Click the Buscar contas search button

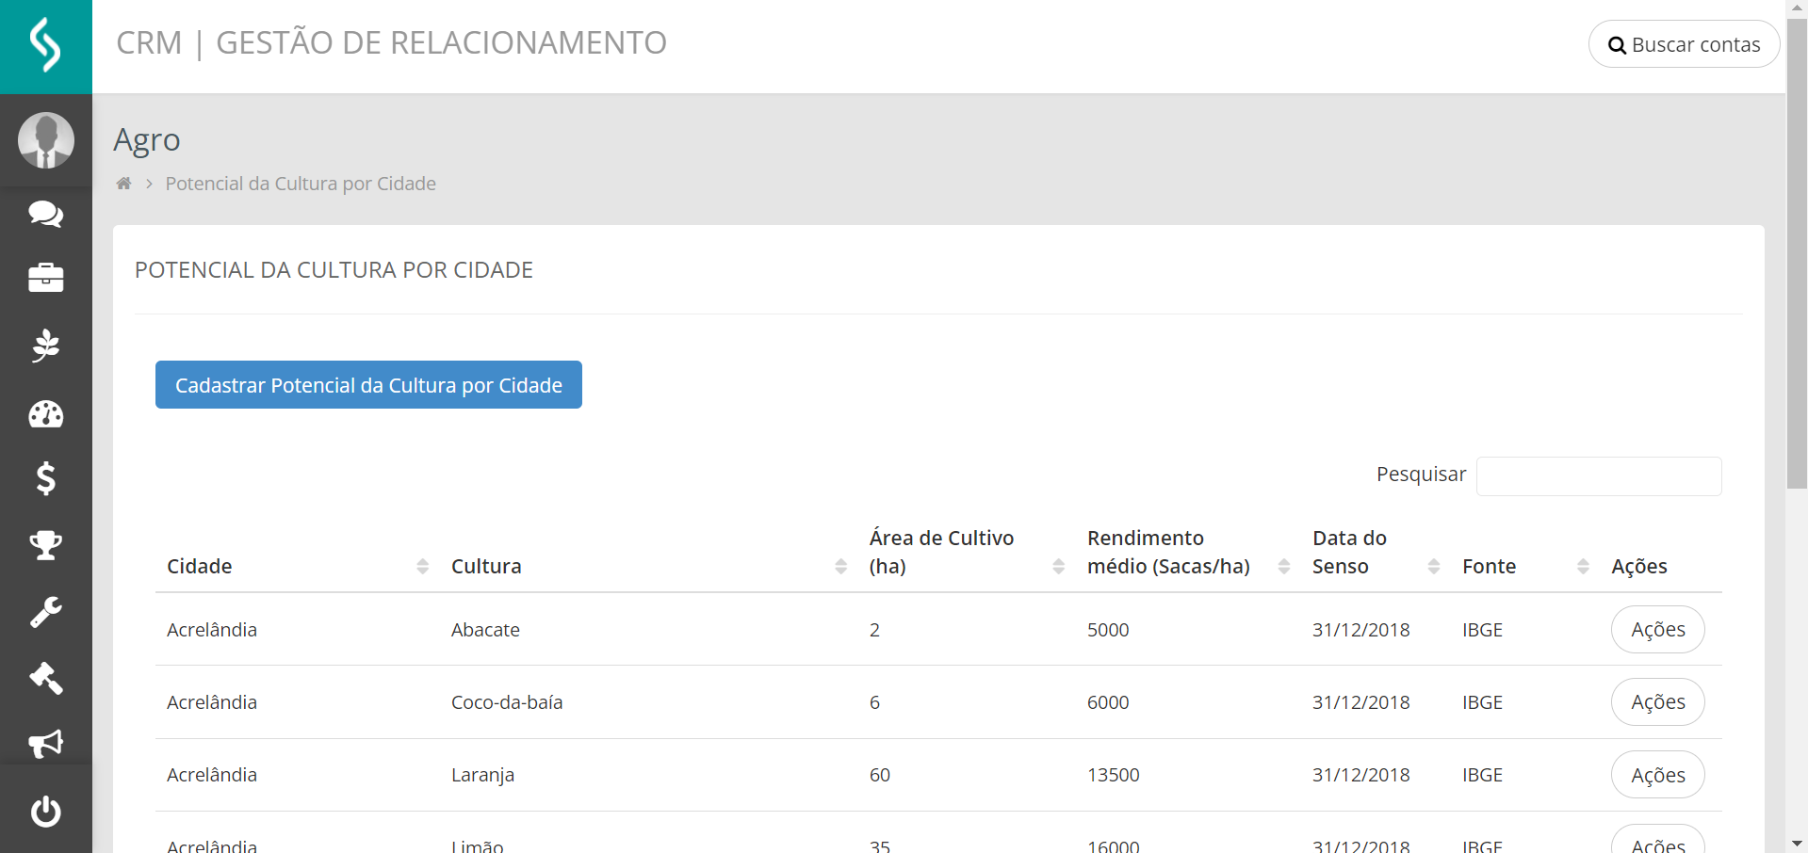tap(1684, 44)
